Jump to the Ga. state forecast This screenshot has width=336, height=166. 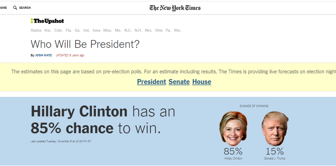pyautogui.click(x=77, y=31)
